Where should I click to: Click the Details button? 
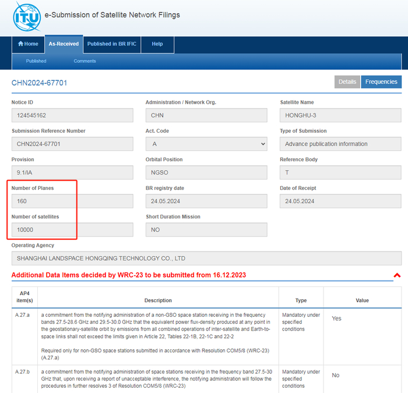347,82
